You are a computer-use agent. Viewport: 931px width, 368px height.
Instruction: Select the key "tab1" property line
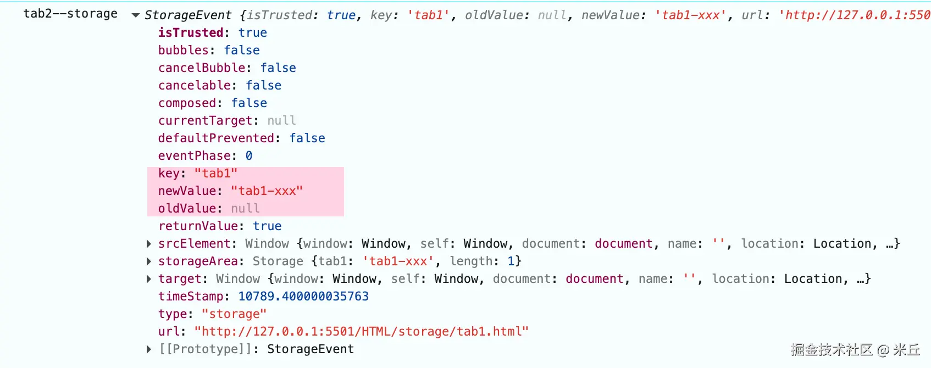(x=198, y=174)
